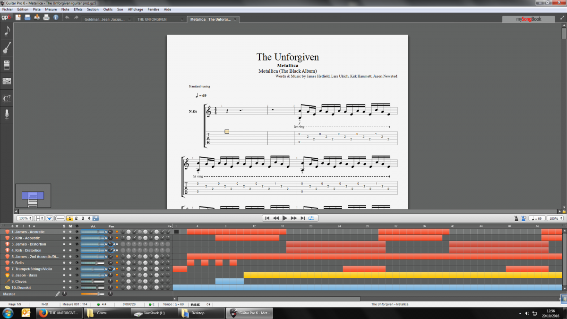Open the Affichage menu
The width and height of the screenshot is (567, 319).
pos(135,9)
